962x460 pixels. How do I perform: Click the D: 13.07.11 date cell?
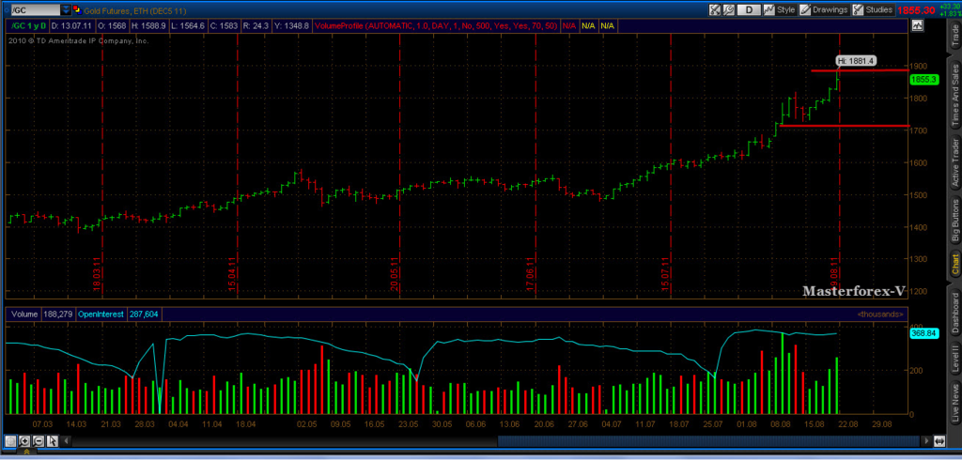70,25
